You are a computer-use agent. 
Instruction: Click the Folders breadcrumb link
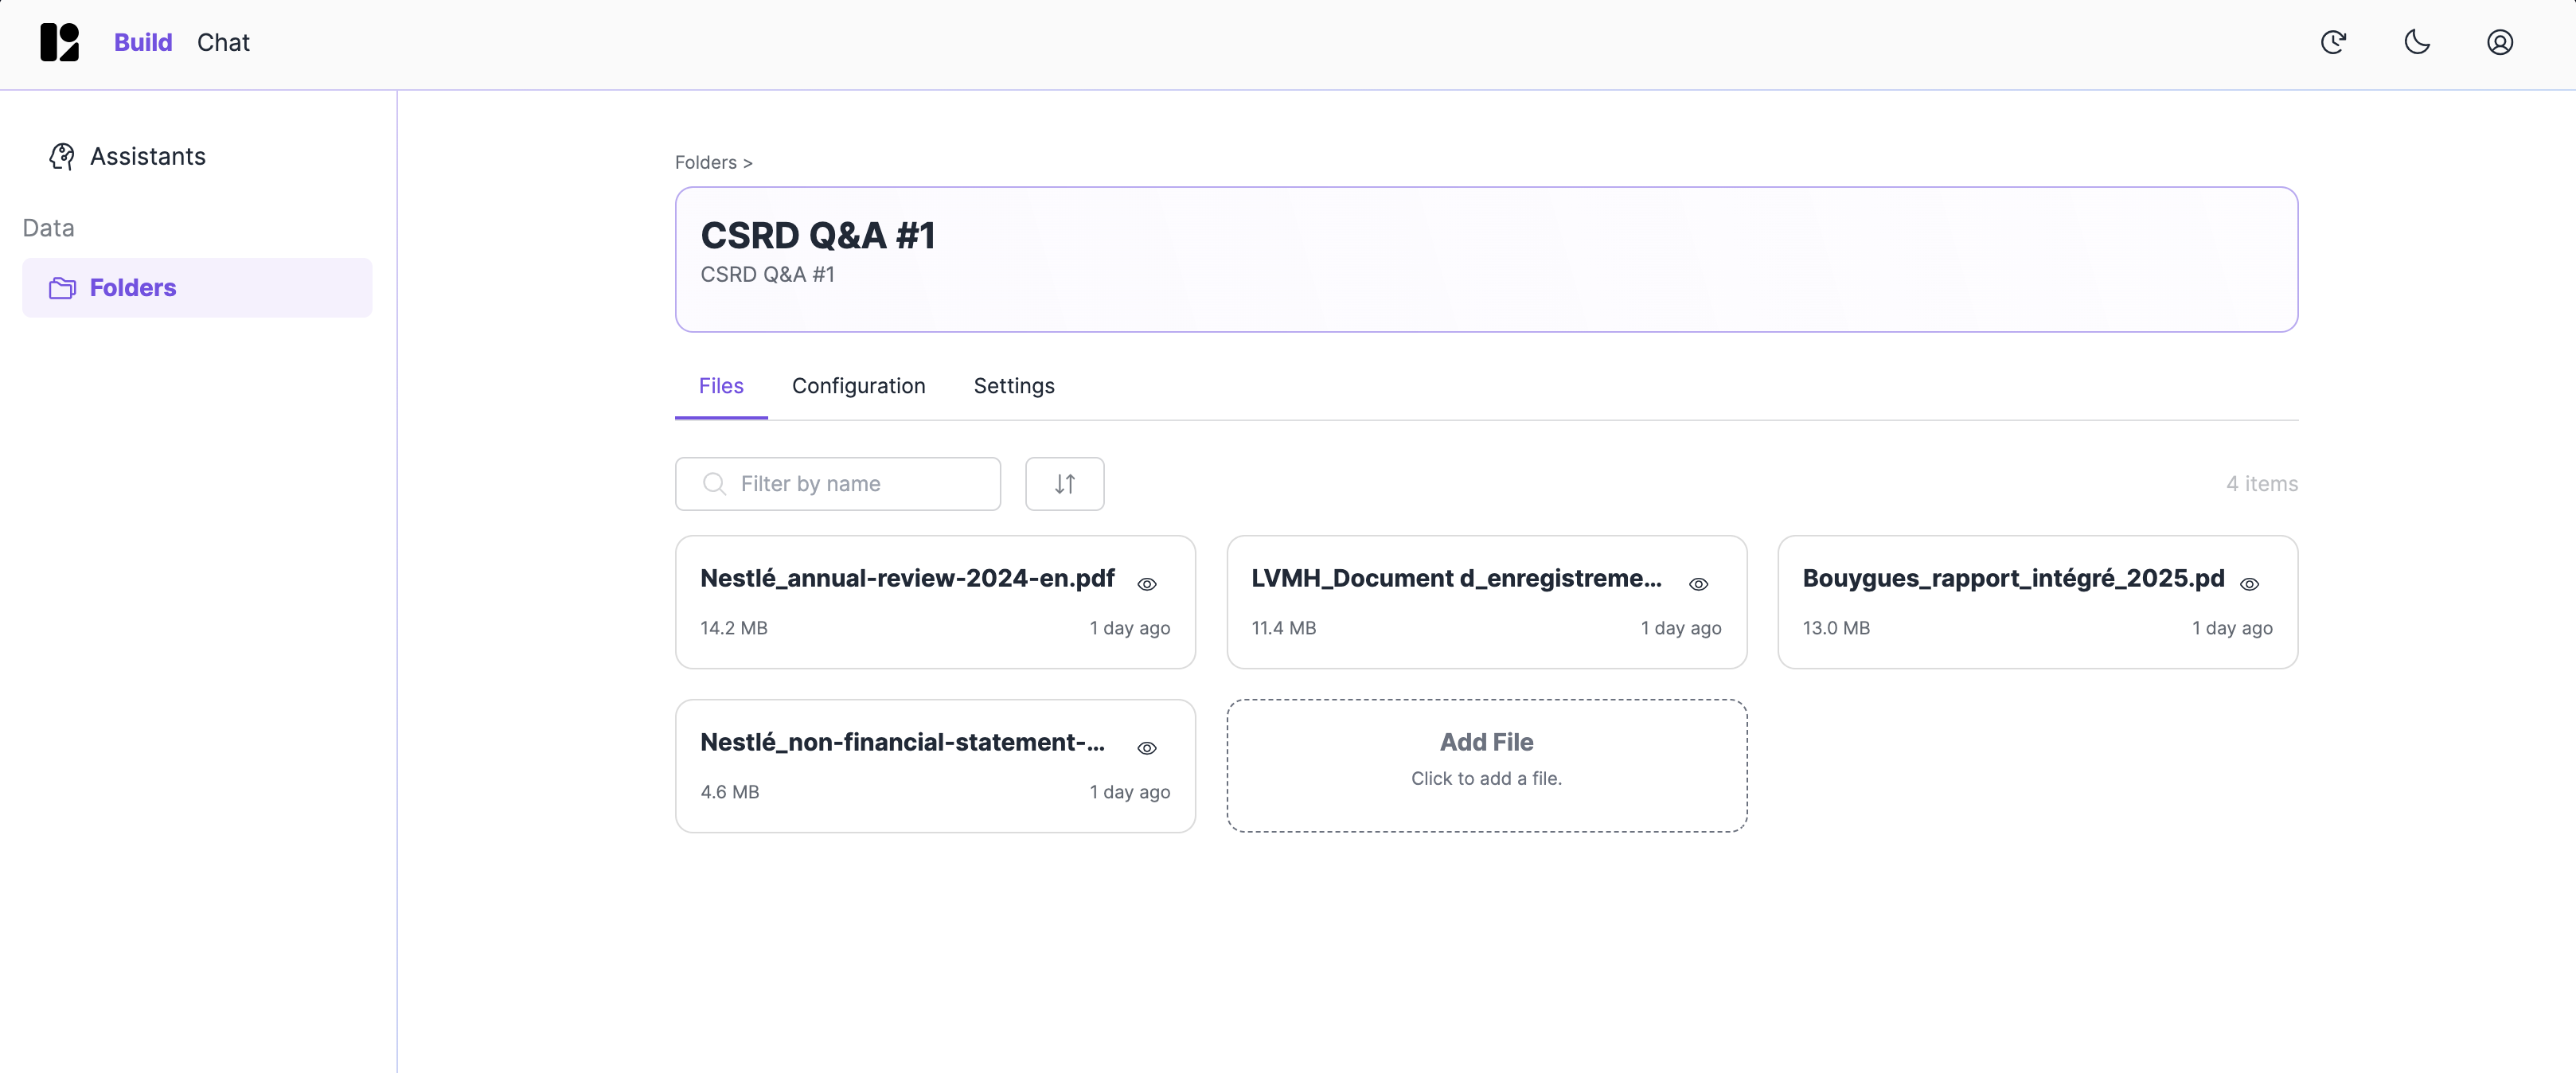pyautogui.click(x=705, y=162)
